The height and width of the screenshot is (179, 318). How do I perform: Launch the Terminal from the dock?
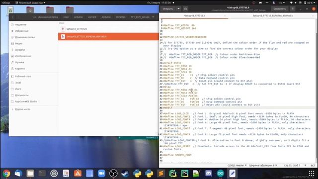[x=42, y=174]
